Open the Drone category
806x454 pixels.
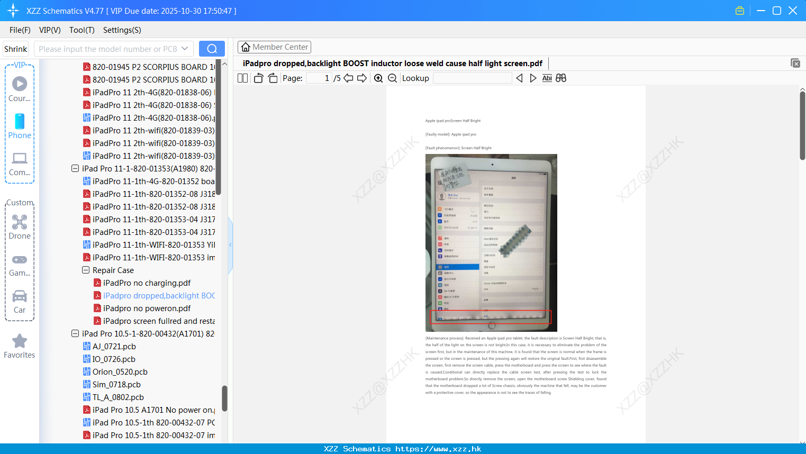(x=20, y=227)
